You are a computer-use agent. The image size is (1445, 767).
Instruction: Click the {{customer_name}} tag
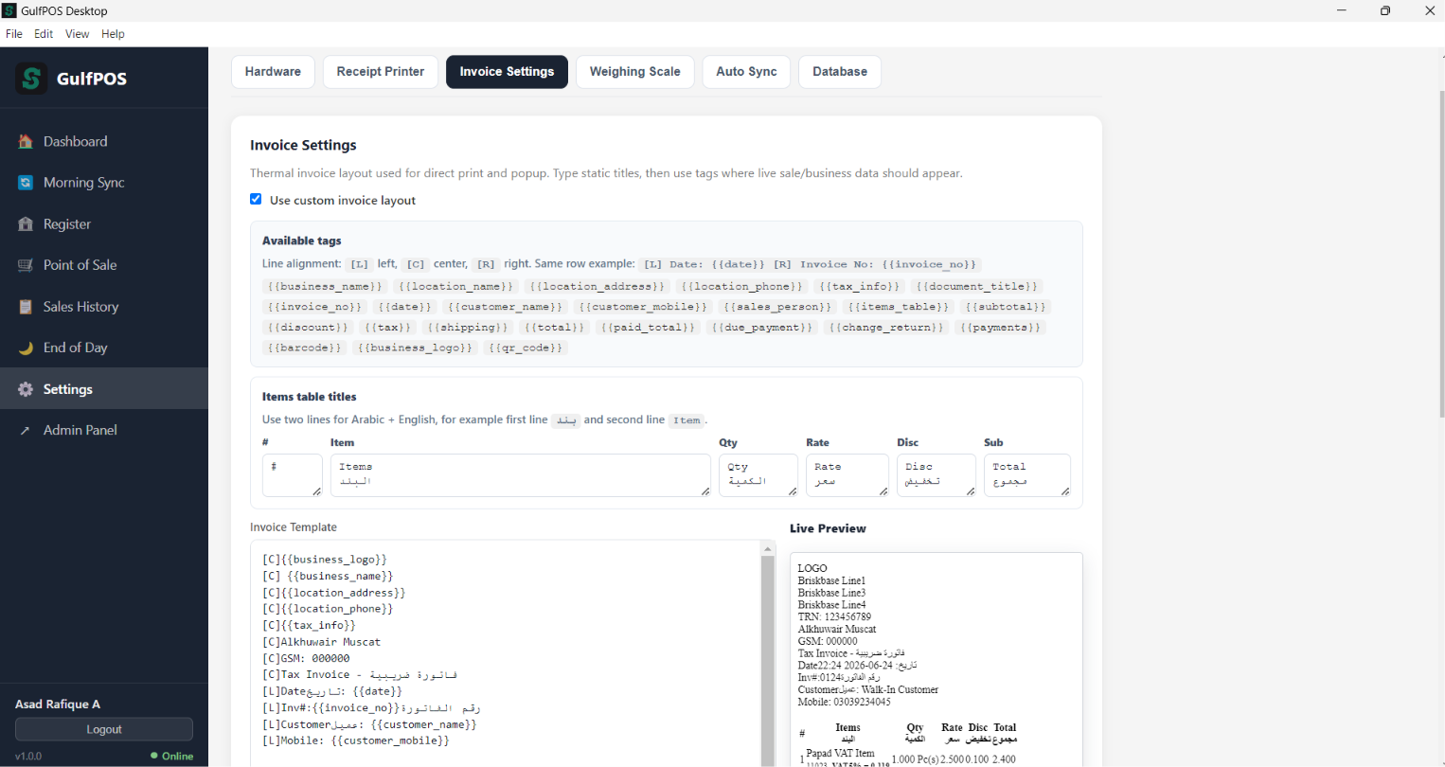(505, 307)
